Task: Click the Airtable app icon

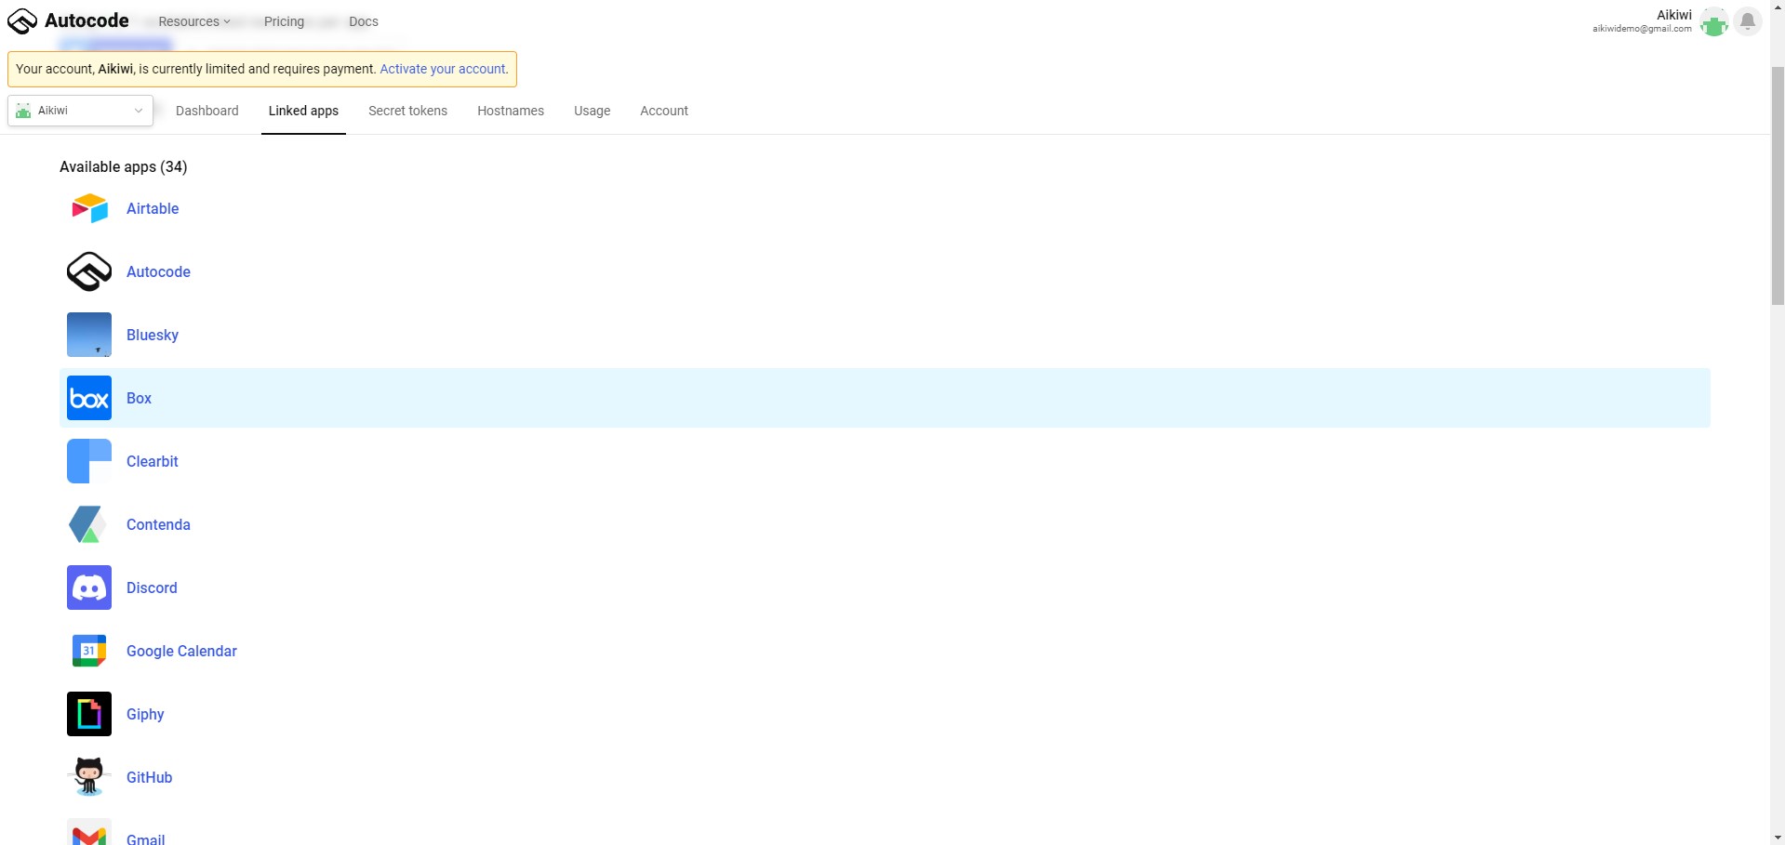Action: [x=89, y=208]
